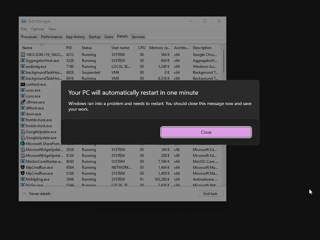Switch to the Services tab
The height and width of the screenshot is (240, 320).
pos(138,37)
